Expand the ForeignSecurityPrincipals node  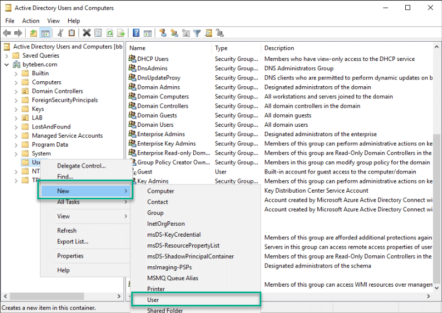tap(16, 100)
